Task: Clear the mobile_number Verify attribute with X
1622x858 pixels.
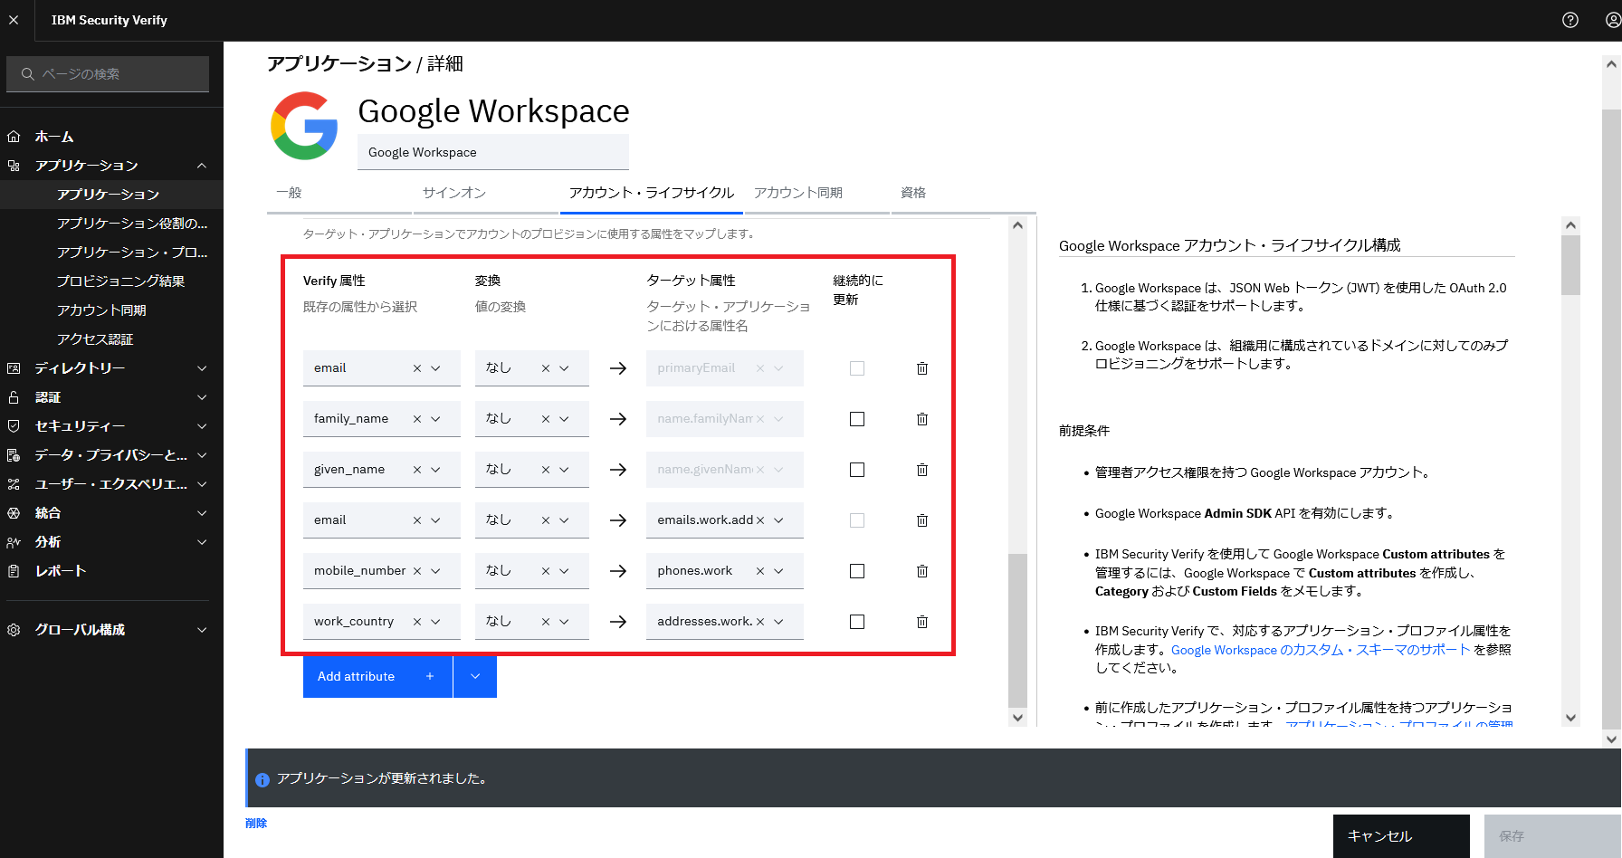Action: click(417, 571)
